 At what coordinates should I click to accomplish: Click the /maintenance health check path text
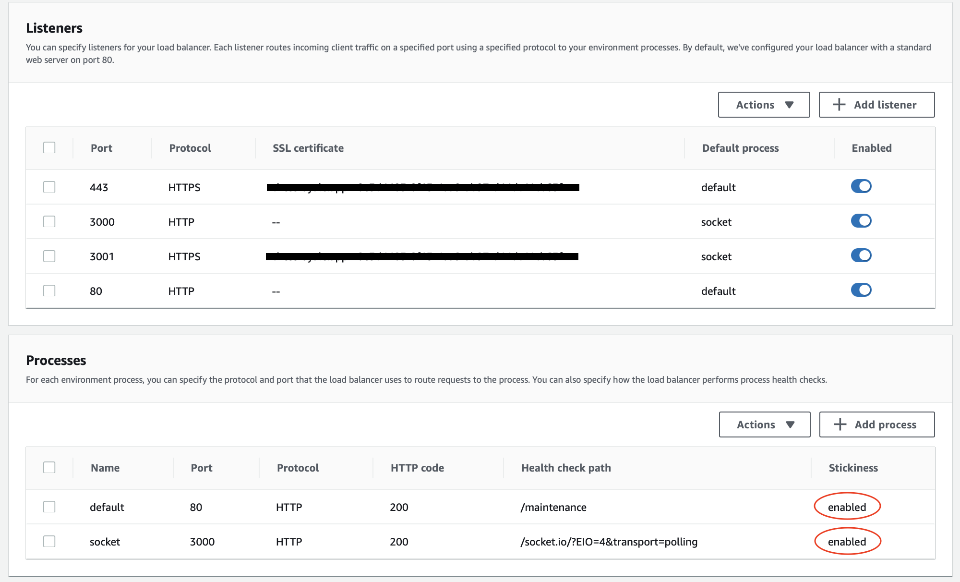[x=553, y=507]
